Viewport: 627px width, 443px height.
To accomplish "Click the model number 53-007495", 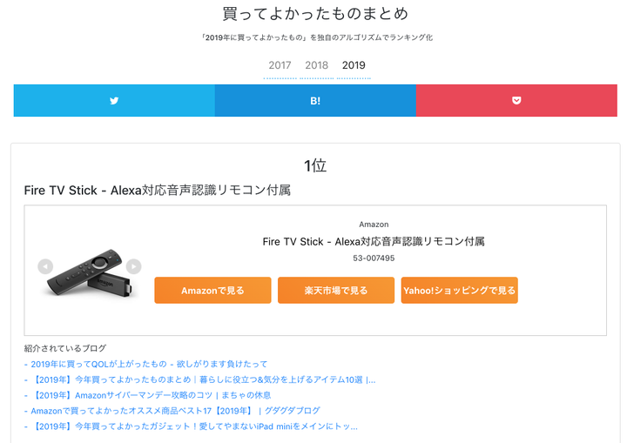I will click(x=374, y=258).
